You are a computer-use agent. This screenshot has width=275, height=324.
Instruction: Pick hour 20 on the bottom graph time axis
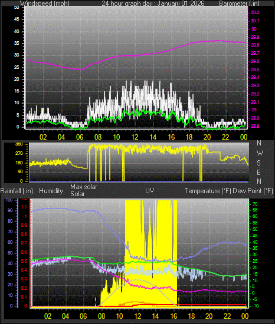pos(209,316)
